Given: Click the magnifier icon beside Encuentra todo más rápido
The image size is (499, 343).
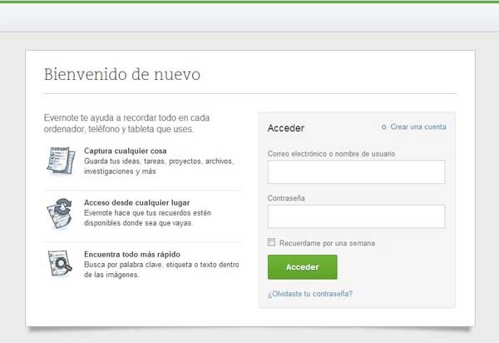Looking at the screenshot, I should point(60,263).
